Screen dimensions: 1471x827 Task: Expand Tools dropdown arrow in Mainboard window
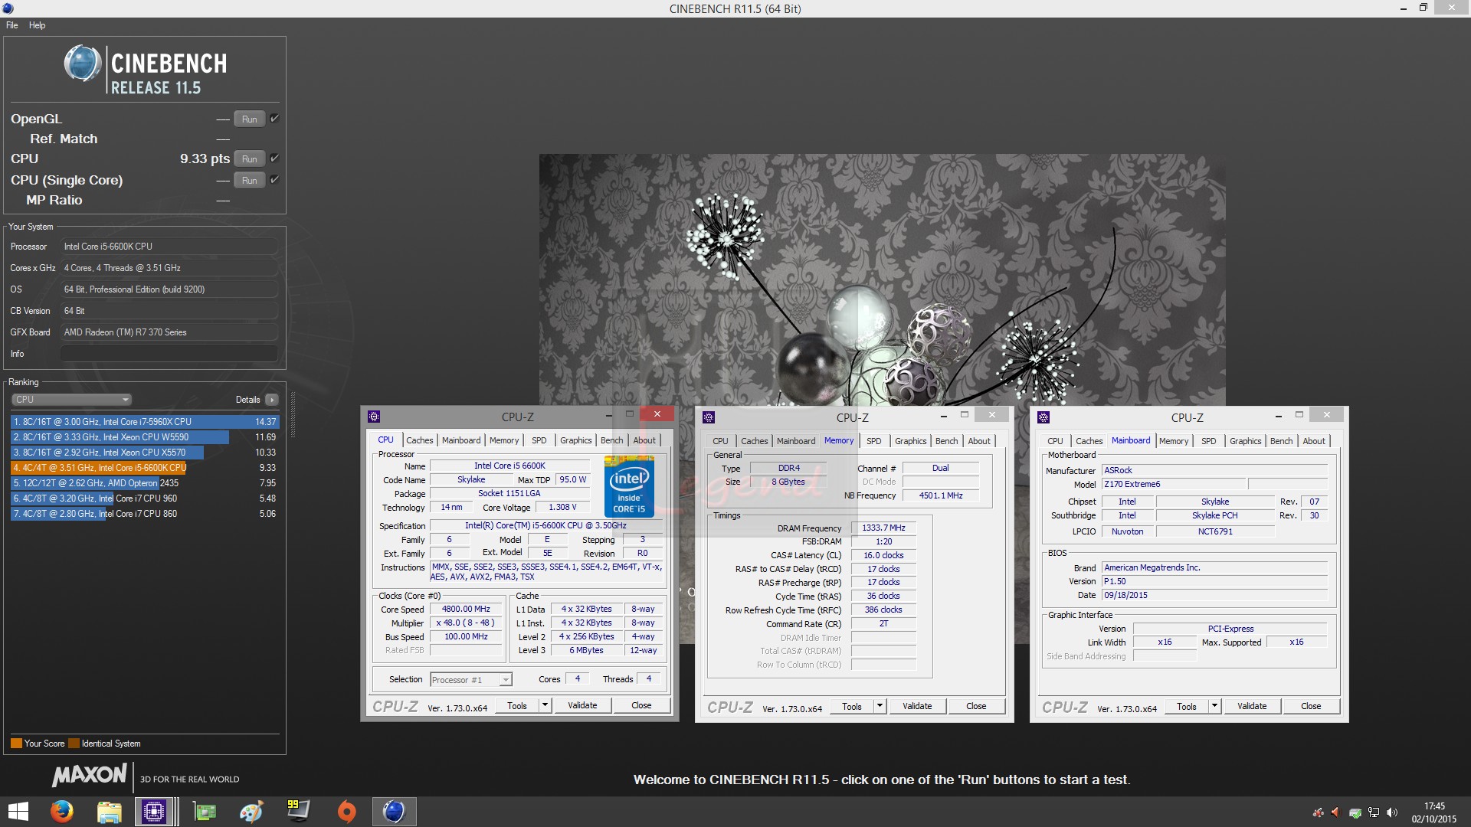pos(1214,706)
